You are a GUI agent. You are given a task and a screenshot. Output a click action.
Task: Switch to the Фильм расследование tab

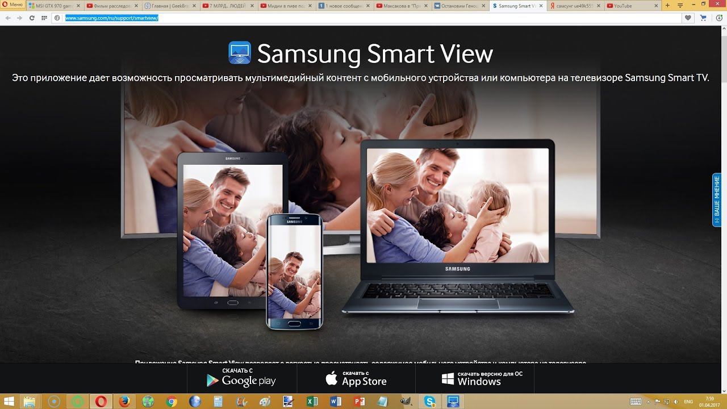[x=112, y=6]
